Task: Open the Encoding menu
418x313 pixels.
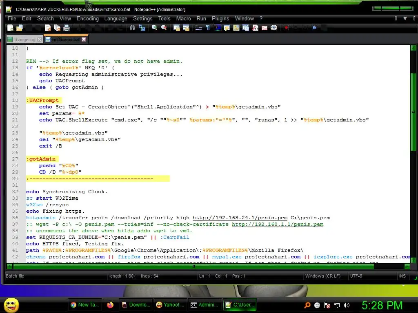Action: click(x=88, y=19)
